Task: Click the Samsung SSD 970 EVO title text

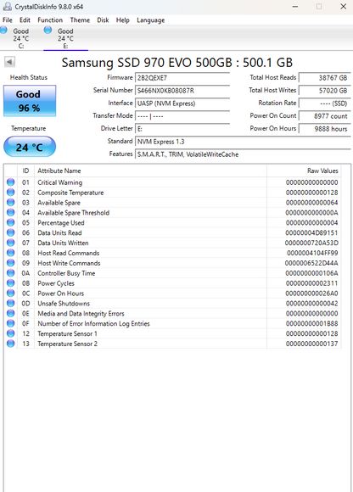Action: pyautogui.click(x=177, y=63)
